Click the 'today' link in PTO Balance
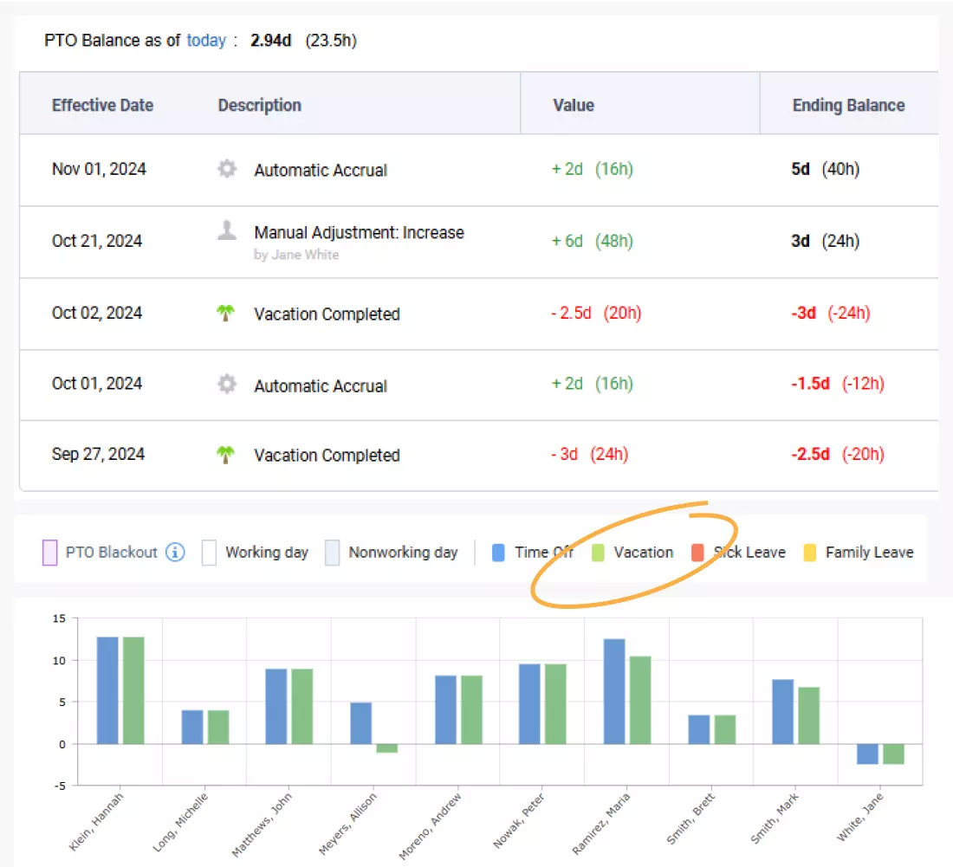Image resolution: width=953 pixels, height=867 pixels. point(206,41)
